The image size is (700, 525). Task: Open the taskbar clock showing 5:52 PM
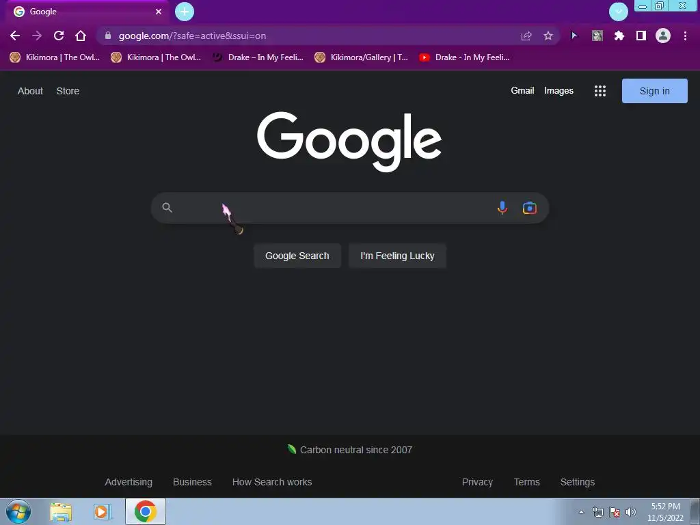pos(665,512)
